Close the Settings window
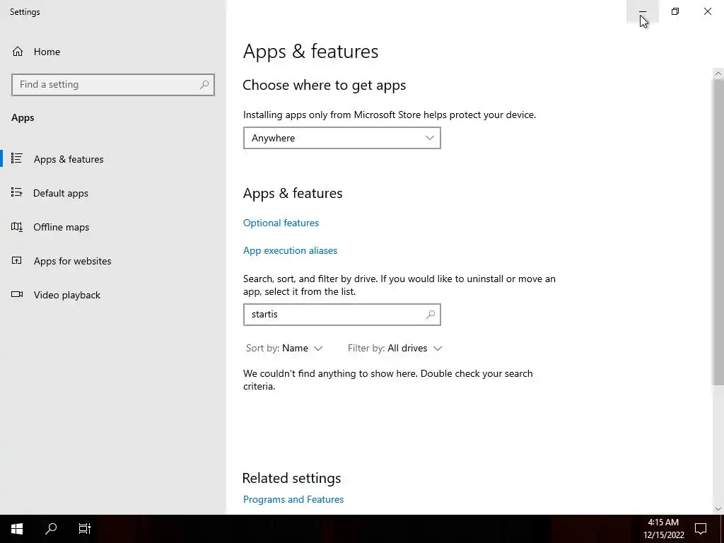The width and height of the screenshot is (724, 543). (x=707, y=11)
